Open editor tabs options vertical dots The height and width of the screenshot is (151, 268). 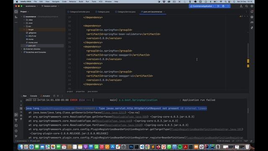point(246,12)
